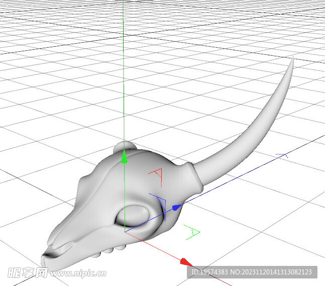
Task: Click the skull's eye socket
Action: tap(133, 217)
